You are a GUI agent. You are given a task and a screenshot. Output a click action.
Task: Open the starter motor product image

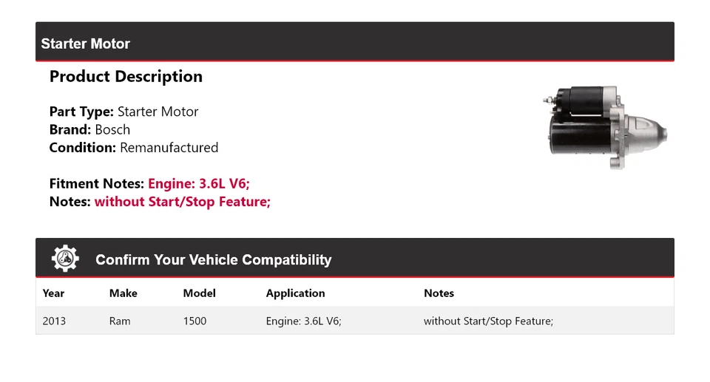[x=605, y=127]
